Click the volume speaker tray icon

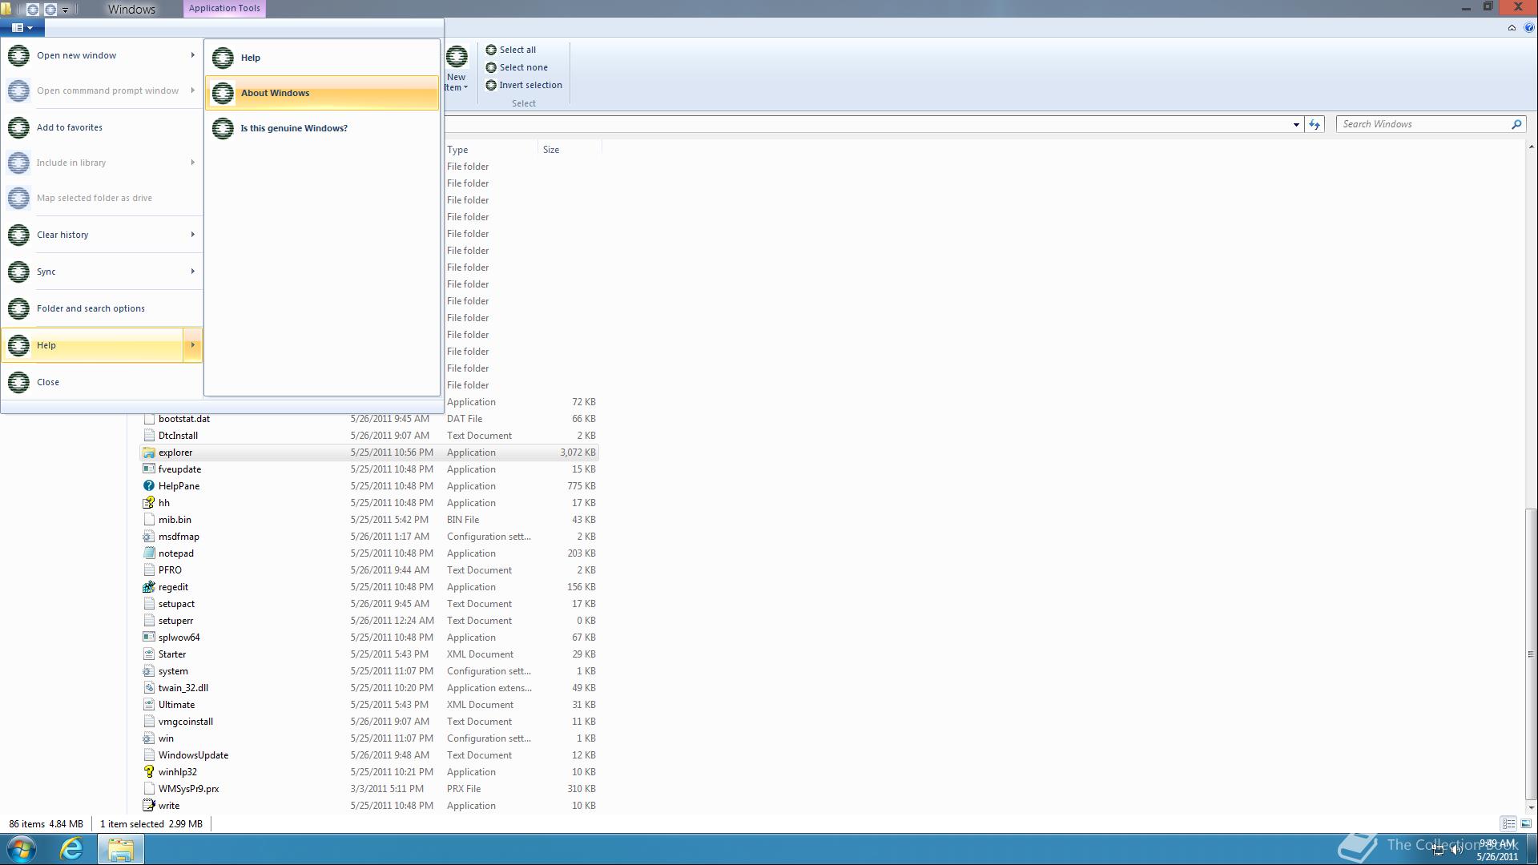pos(1455,850)
